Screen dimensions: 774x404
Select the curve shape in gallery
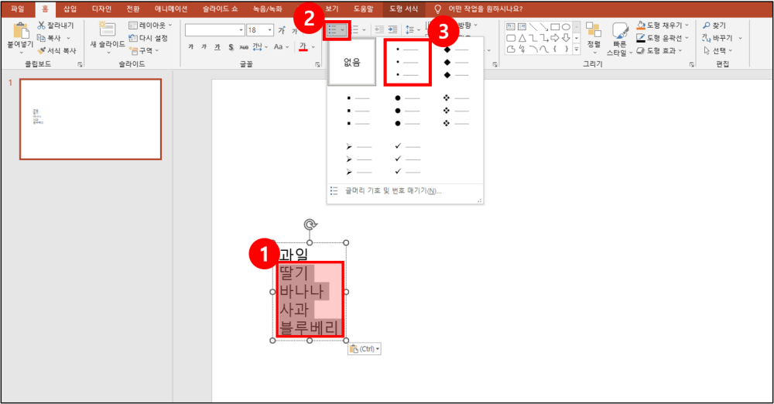coord(544,49)
